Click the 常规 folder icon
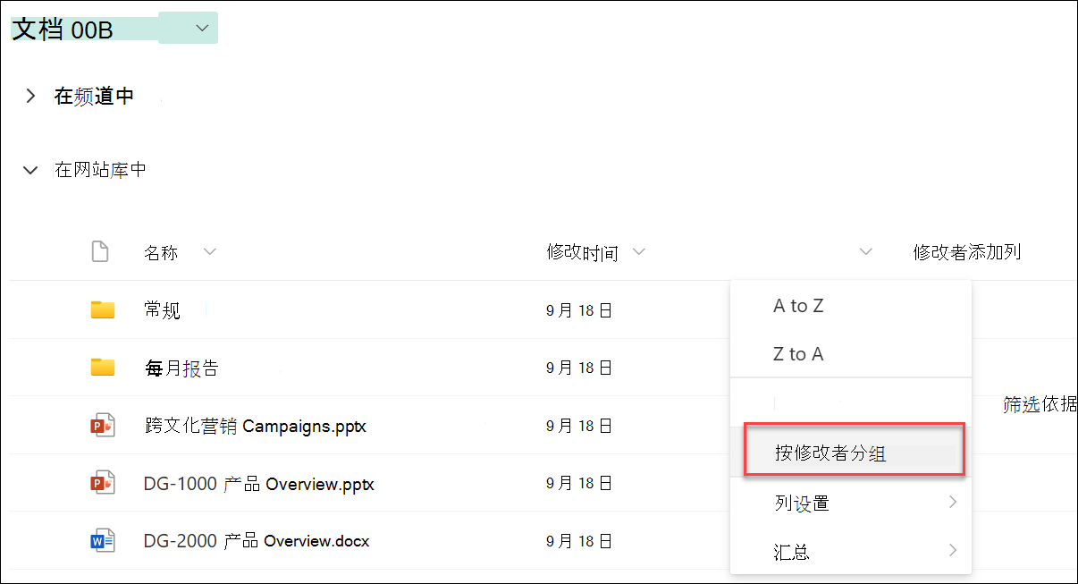Screen dimensions: 1078x584 coord(103,310)
